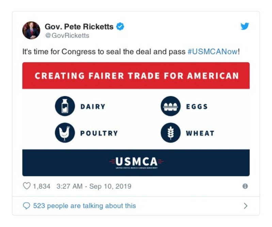
Task: Click "523 people are talking about this"
Action: [84, 206]
